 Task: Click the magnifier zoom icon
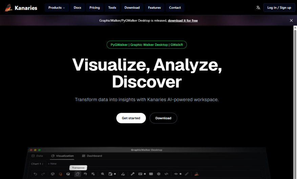(103, 174)
